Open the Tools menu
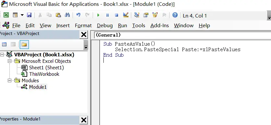This screenshot has height=125, width=271. (139, 26)
